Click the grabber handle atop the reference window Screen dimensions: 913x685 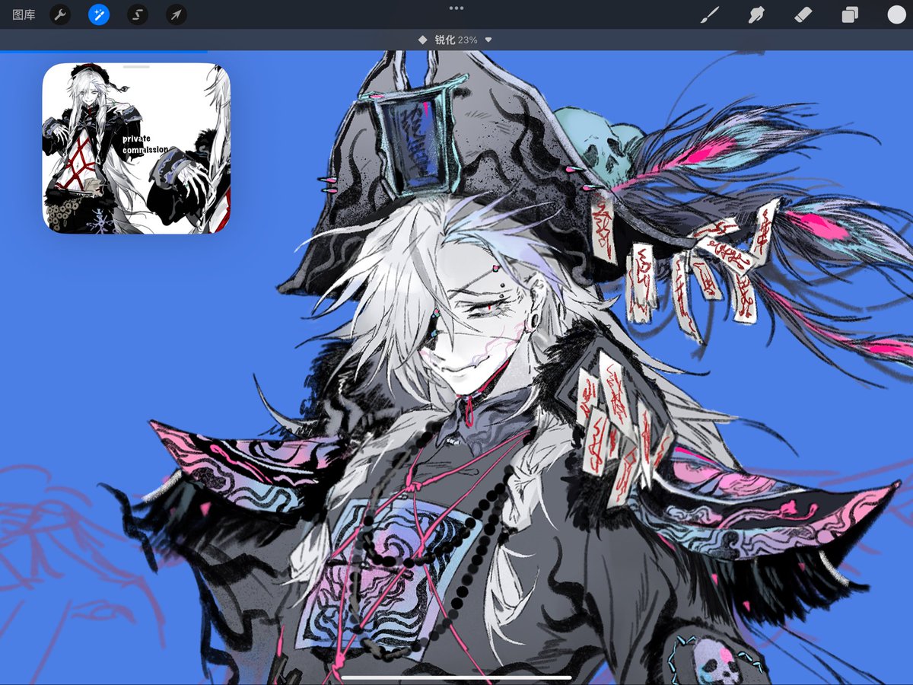[137, 67]
